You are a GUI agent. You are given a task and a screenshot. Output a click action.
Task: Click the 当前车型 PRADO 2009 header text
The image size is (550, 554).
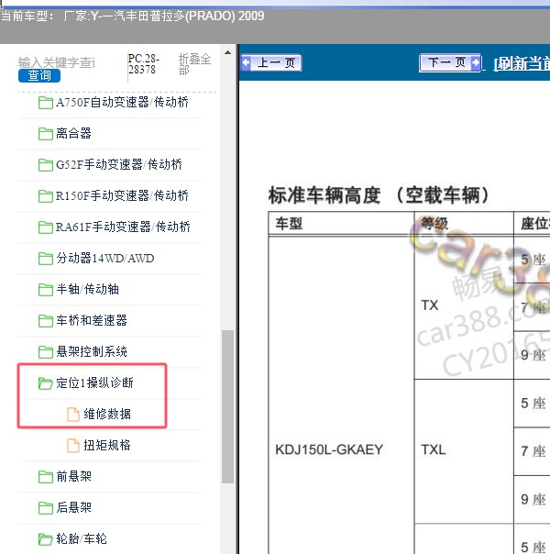tap(132, 16)
